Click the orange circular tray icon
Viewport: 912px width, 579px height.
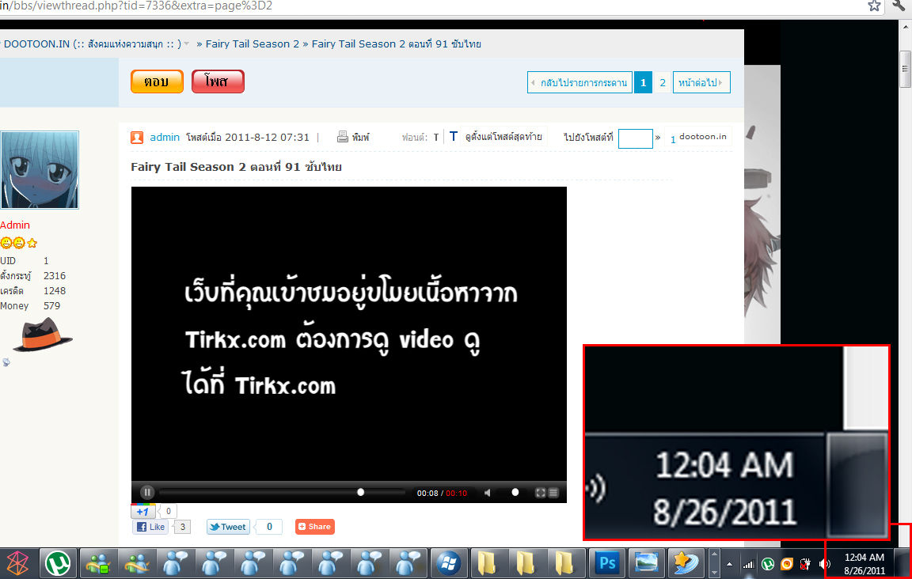click(786, 564)
